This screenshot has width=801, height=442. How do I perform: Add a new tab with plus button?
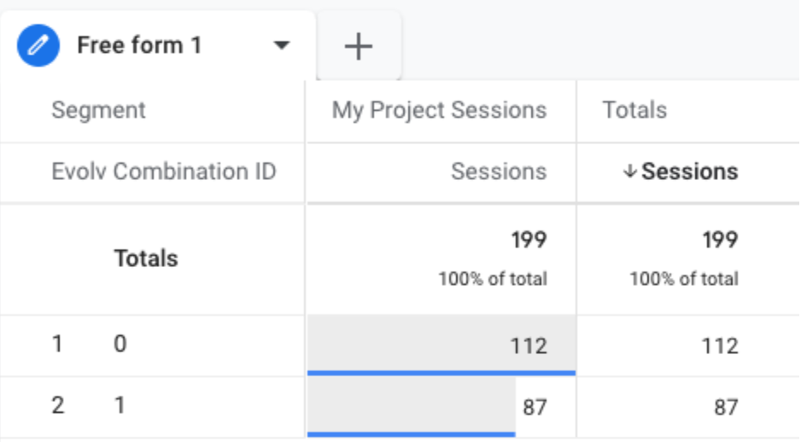[x=359, y=46]
